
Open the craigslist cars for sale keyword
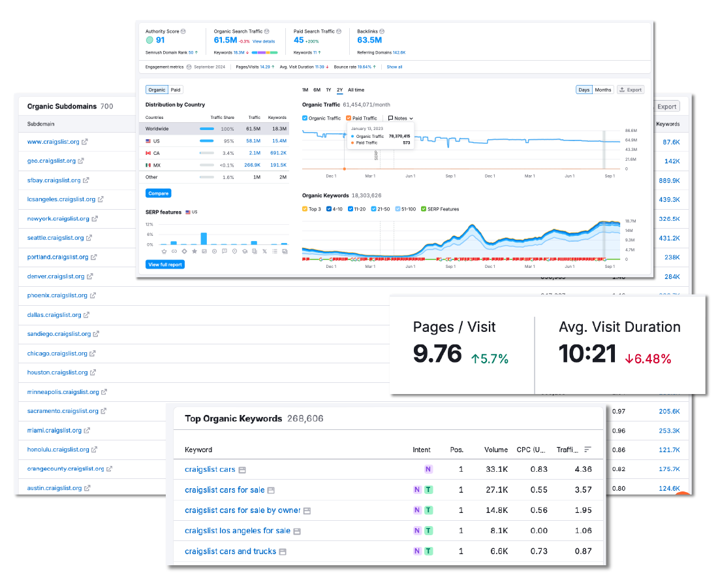225,490
